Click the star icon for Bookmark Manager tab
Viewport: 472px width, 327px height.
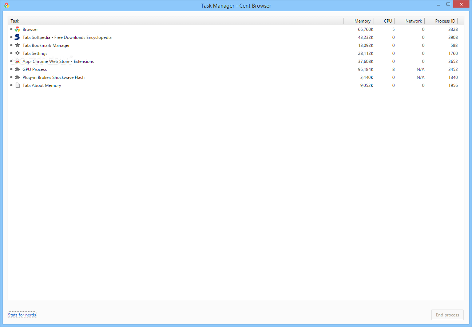(17, 45)
